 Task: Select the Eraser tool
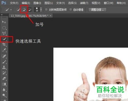(4, 78)
